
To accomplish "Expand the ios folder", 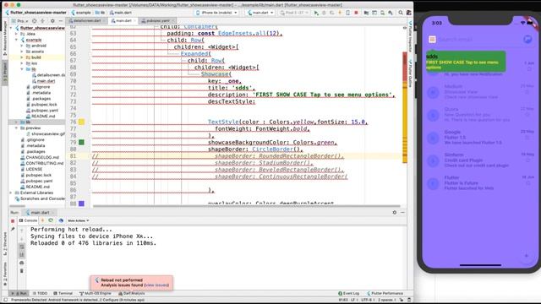I will click(21, 63).
